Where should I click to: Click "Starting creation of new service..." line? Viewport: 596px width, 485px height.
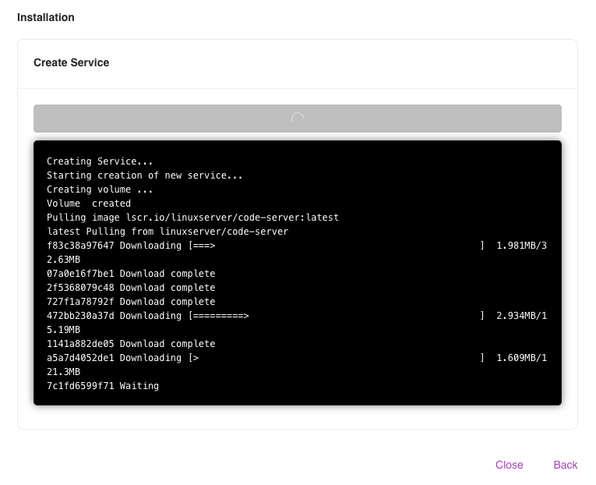click(145, 175)
